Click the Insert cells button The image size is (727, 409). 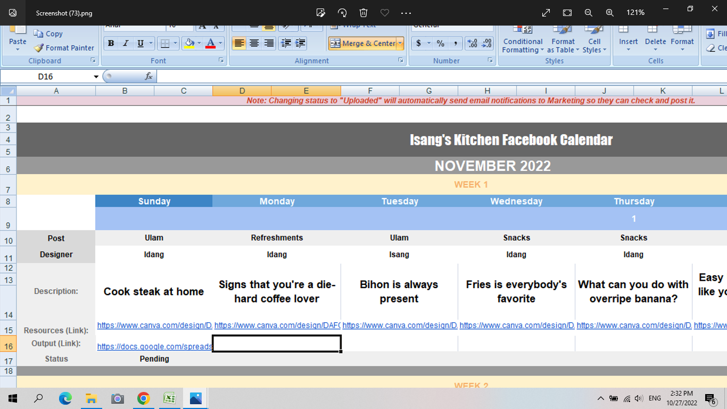[628, 39]
